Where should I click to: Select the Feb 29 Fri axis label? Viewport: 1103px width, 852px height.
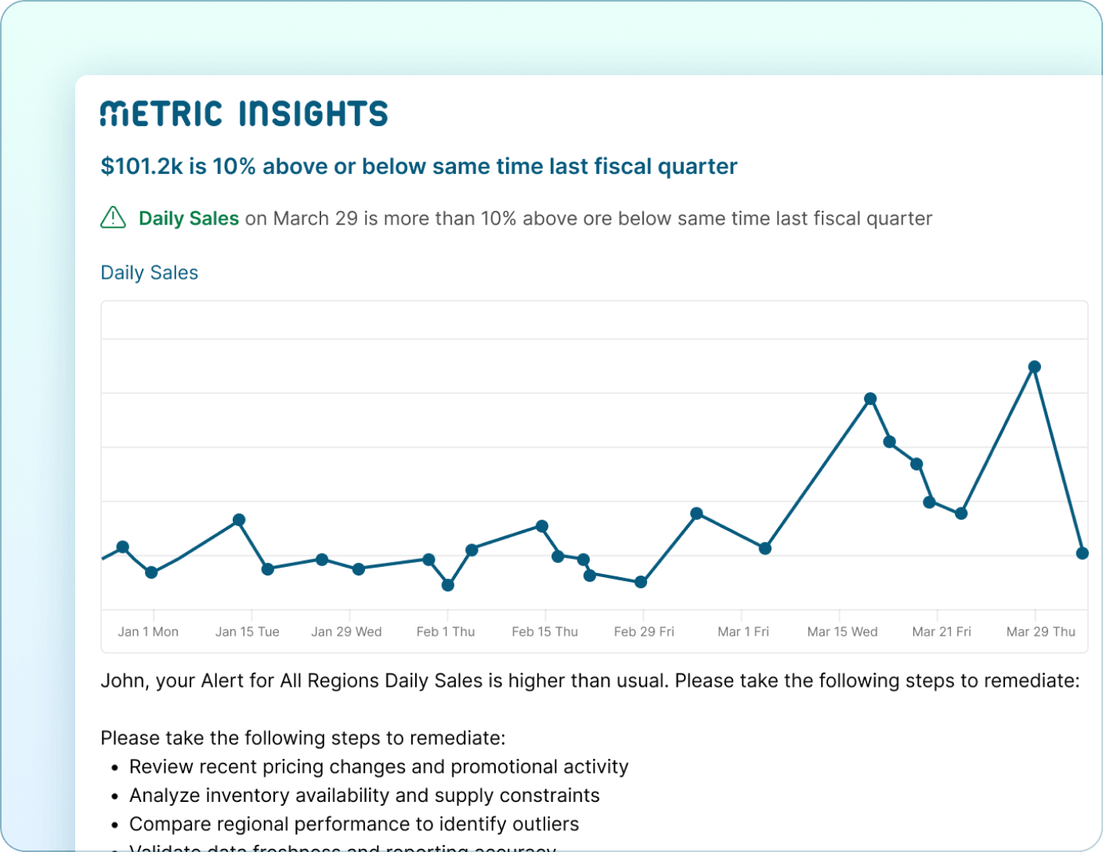pos(643,632)
